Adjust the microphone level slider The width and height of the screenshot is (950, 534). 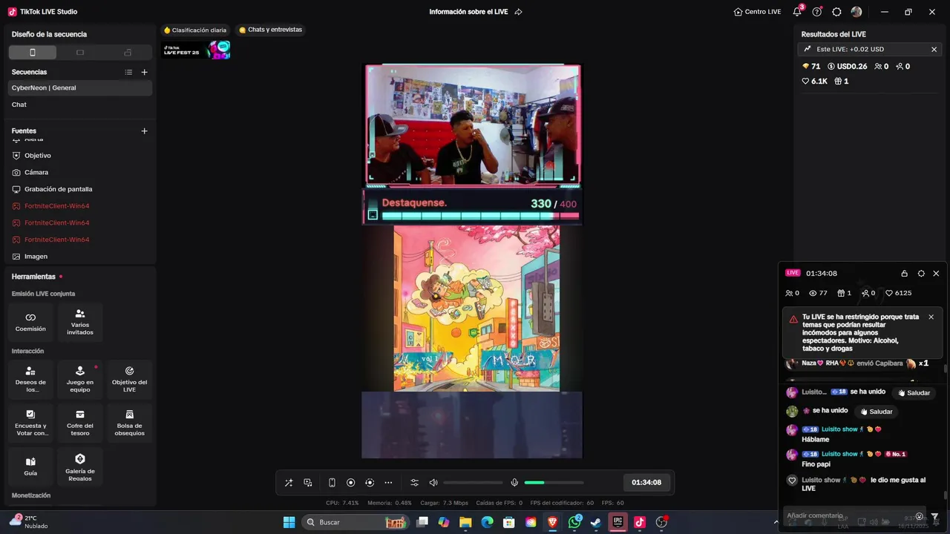[554, 483]
